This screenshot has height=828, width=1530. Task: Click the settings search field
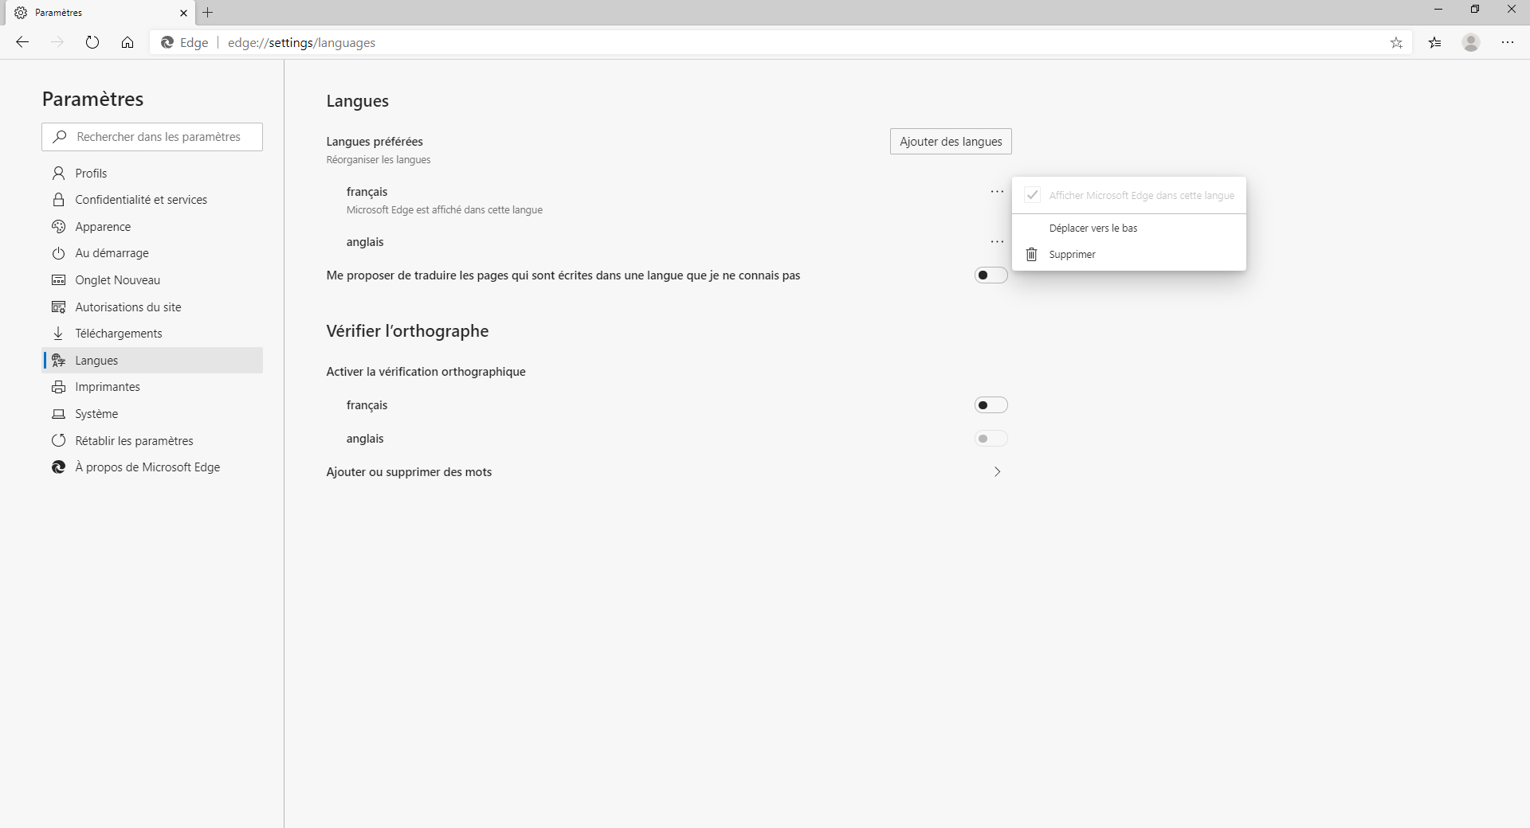(x=151, y=137)
